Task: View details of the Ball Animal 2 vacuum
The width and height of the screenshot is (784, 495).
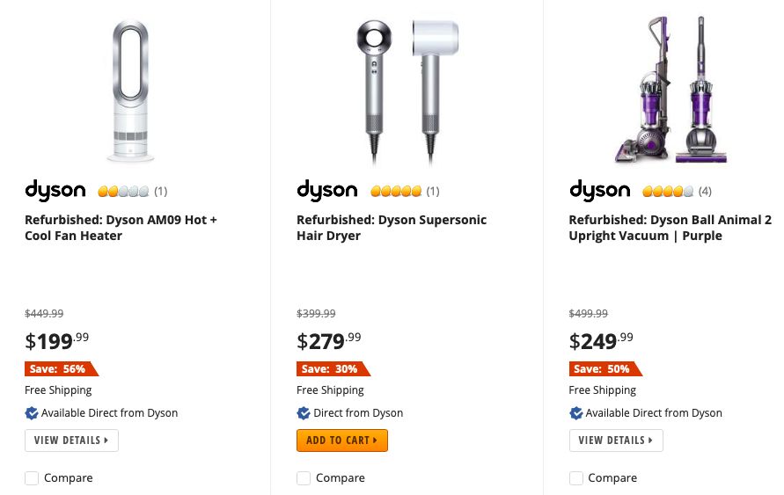Action: click(616, 440)
